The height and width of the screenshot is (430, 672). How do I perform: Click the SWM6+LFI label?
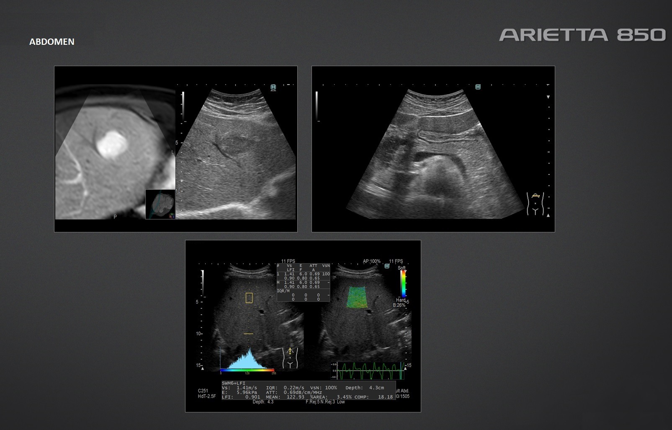(234, 383)
